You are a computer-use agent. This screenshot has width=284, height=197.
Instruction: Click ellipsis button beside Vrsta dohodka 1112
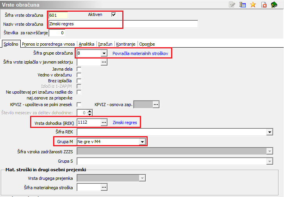coord(104,122)
